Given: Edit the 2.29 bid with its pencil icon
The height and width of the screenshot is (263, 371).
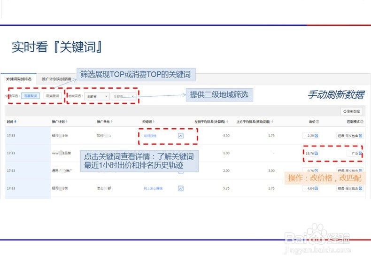Looking at the screenshot, I should click(x=317, y=136).
